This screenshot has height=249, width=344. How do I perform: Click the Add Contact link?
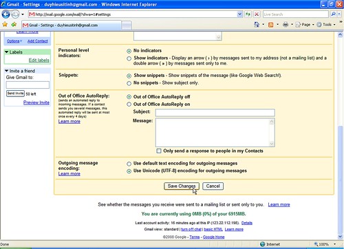coord(38,41)
